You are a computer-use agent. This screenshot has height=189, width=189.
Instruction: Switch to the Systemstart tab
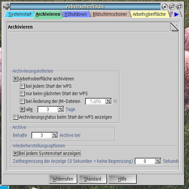tap(20, 14)
